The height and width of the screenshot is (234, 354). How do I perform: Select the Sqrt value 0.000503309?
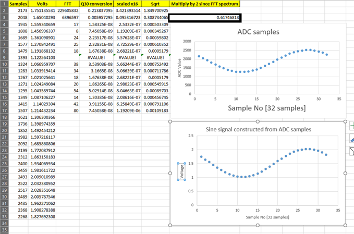(x=155, y=24)
